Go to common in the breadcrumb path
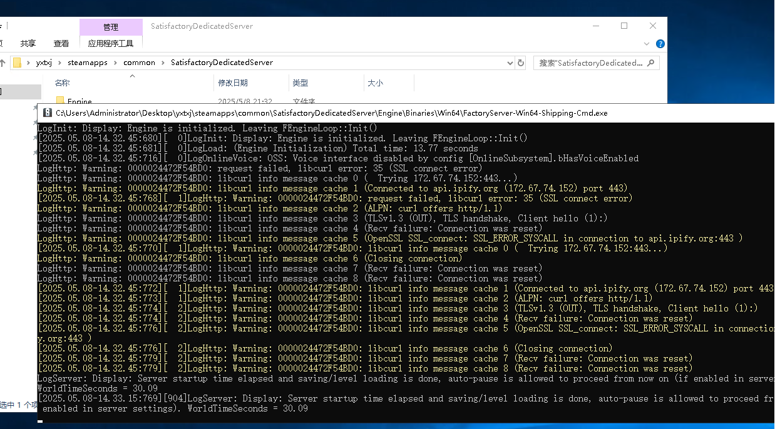Image resolution: width=775 pixels, height=429 pixels. click(x=139, y=63)
